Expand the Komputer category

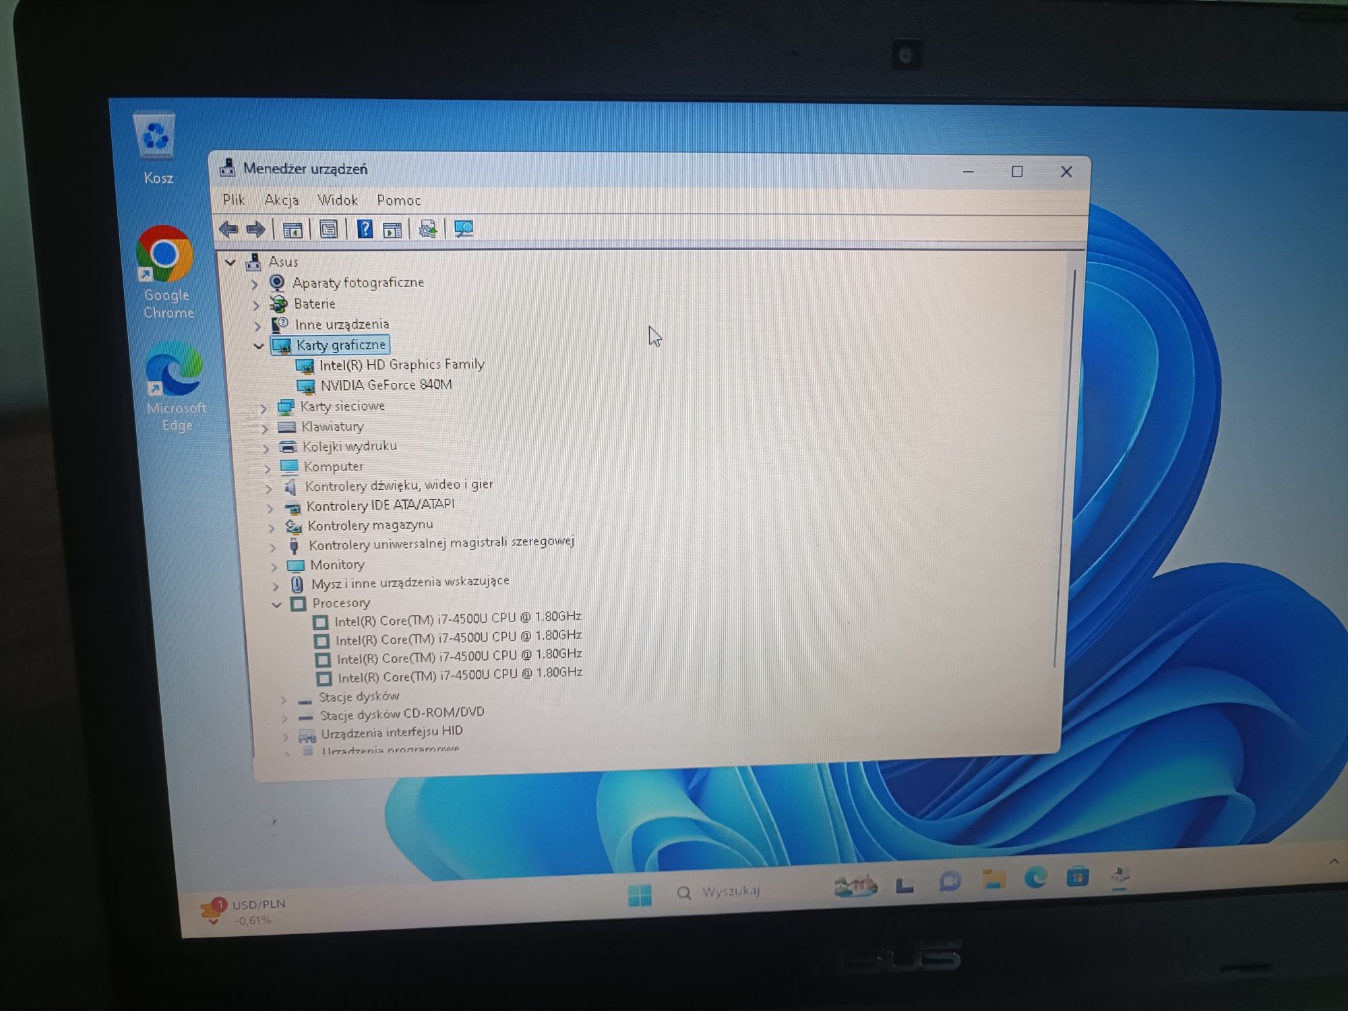tap(267, 468)
